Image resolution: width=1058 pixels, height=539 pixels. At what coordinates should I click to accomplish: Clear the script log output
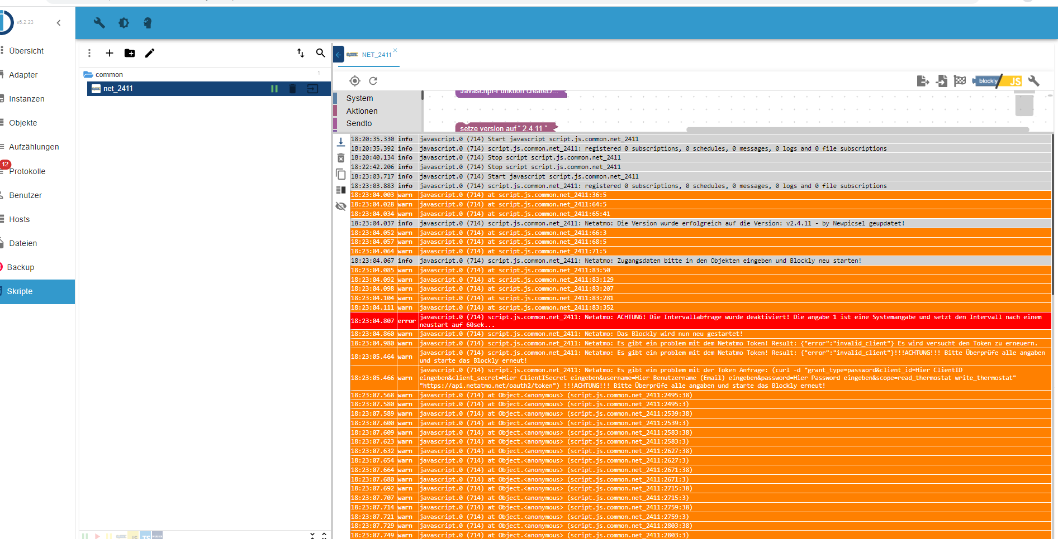[341, 158]
